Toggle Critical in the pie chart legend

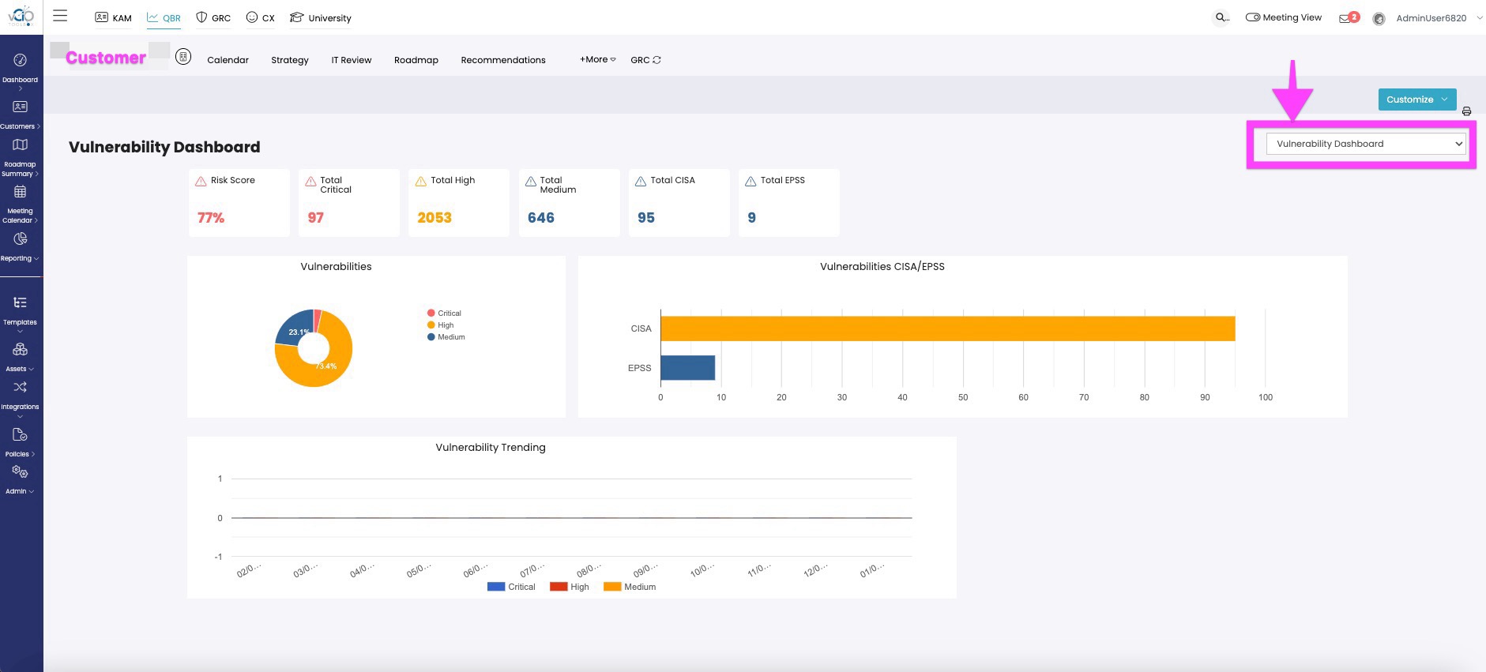pyautogui.click(x=444, y=313)
